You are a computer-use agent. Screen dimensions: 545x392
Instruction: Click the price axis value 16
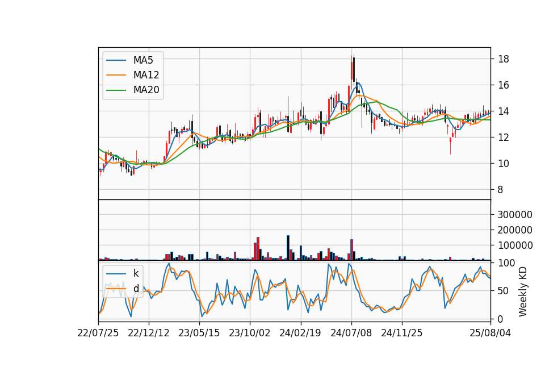coord(504,85)
